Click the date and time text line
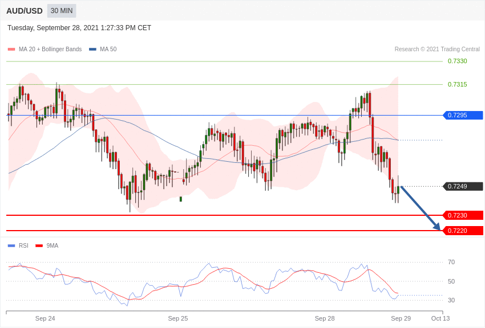 79,28
